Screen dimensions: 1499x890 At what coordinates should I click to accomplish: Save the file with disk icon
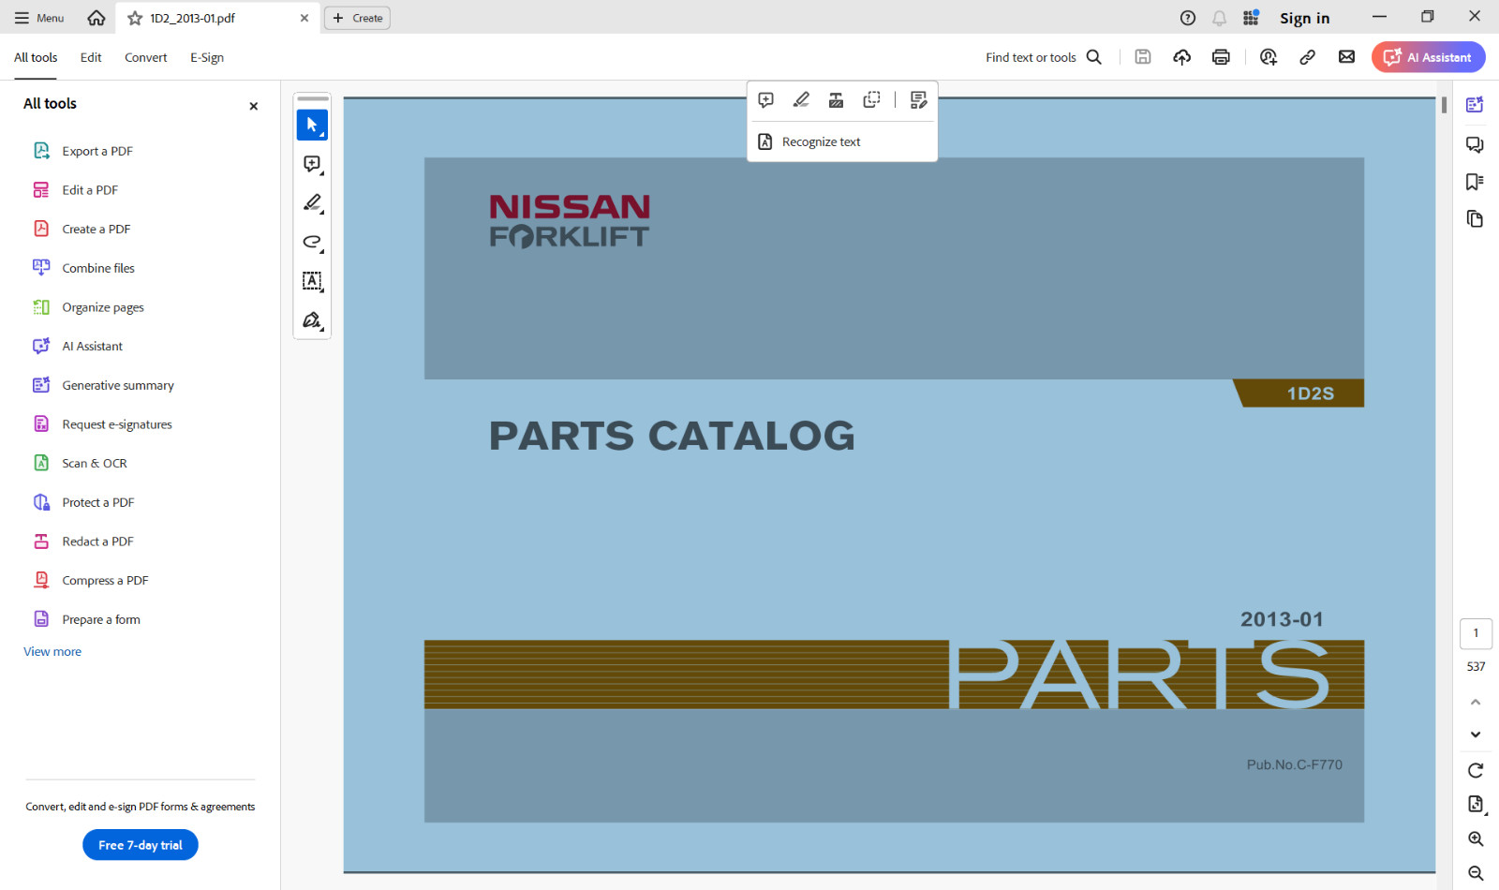pyautogui.click(x=1143, y=57)
